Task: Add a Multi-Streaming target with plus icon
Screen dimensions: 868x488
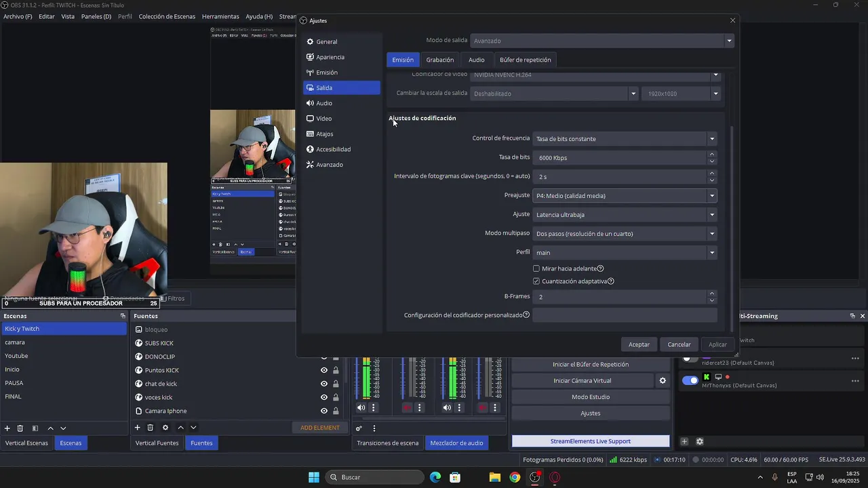Action: point(684,441)
